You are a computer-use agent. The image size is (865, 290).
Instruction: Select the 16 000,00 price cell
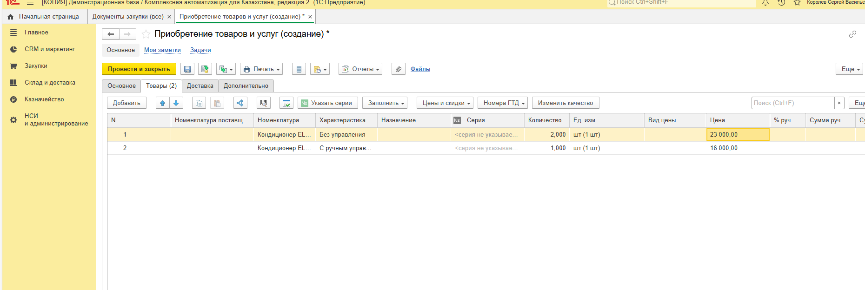coord(737,148)
